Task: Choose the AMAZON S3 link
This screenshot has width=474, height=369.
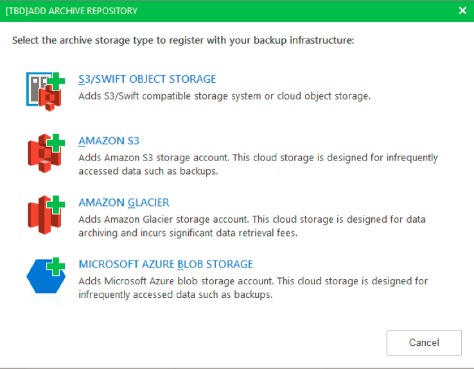Action: point(109,141)
